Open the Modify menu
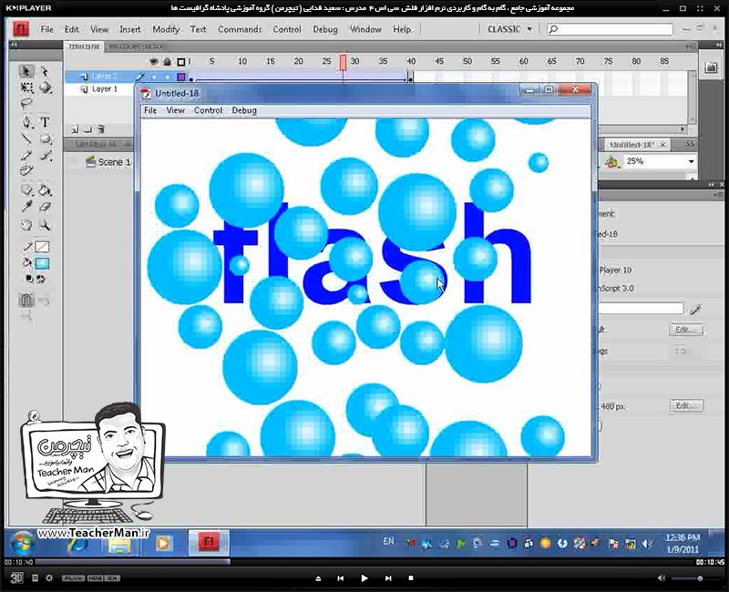This screenshot has height=592, width=729. point(166,29)
